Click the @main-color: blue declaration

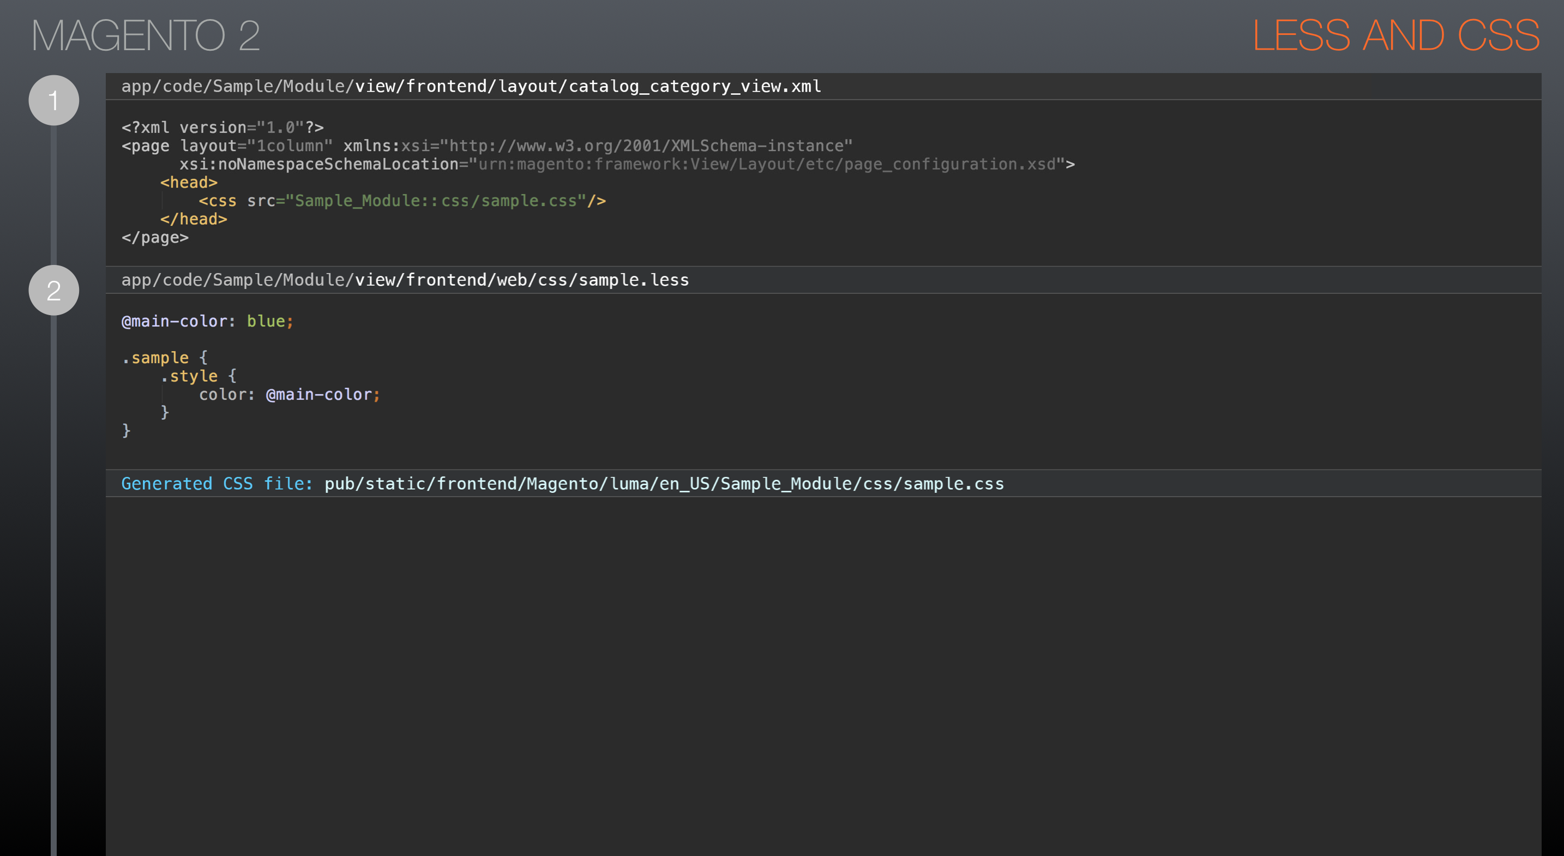[207, 321]
